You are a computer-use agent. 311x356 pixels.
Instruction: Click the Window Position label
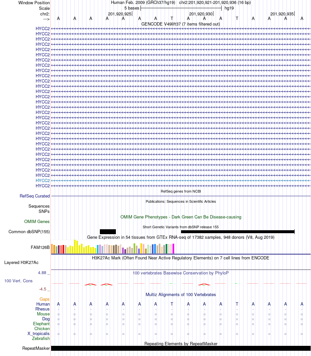tap(34, 3)
